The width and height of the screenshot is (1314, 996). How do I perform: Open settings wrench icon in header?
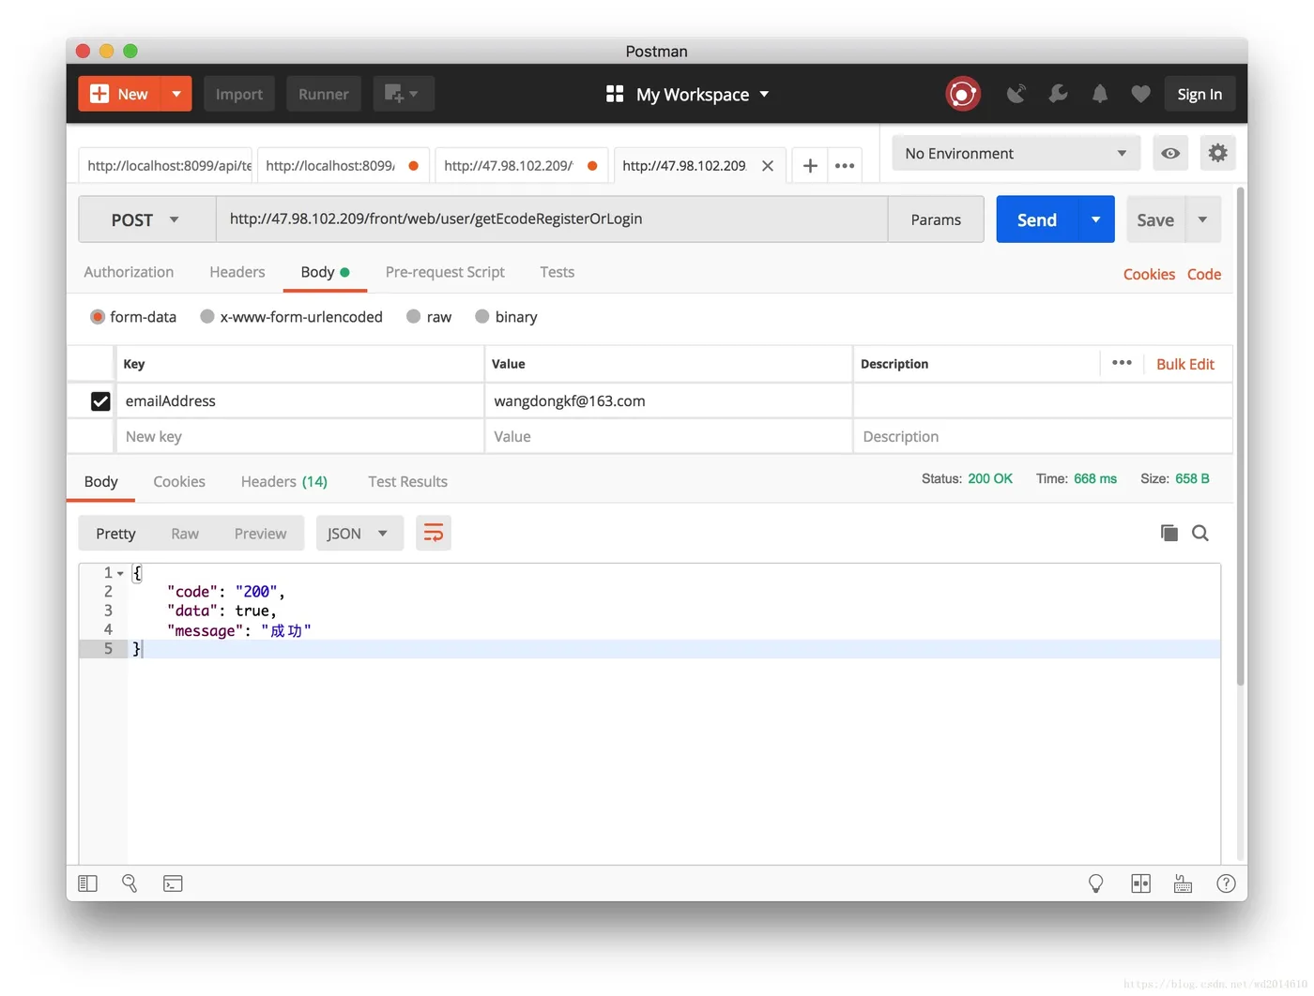coord(1058,94)
